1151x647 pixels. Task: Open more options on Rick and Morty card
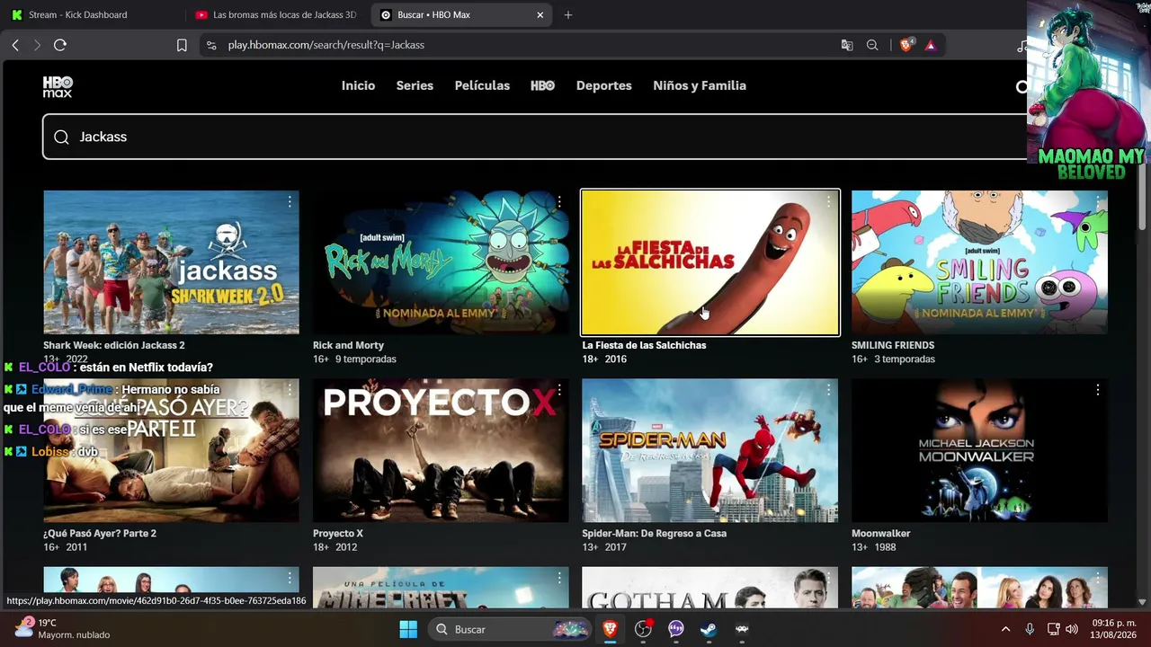(559, 202)
